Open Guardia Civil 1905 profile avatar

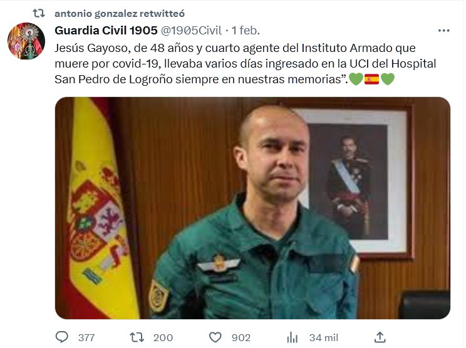click(x=26, y=41)
